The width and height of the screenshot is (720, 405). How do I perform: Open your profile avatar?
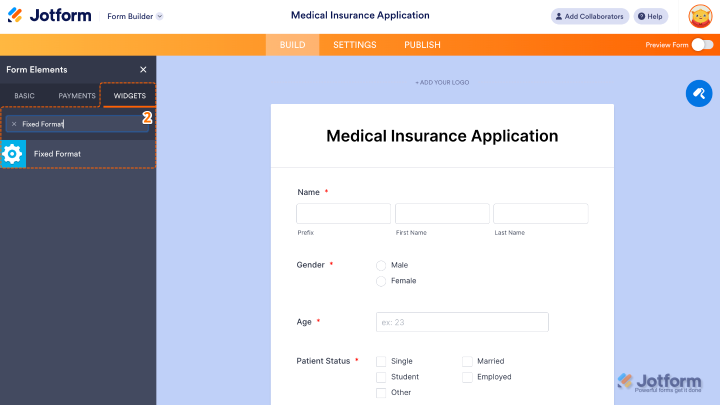pyautogui.click(x=700, y=16)
